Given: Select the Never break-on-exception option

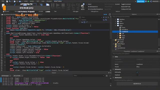Looking at the screenshot, I should click(90, 4).
